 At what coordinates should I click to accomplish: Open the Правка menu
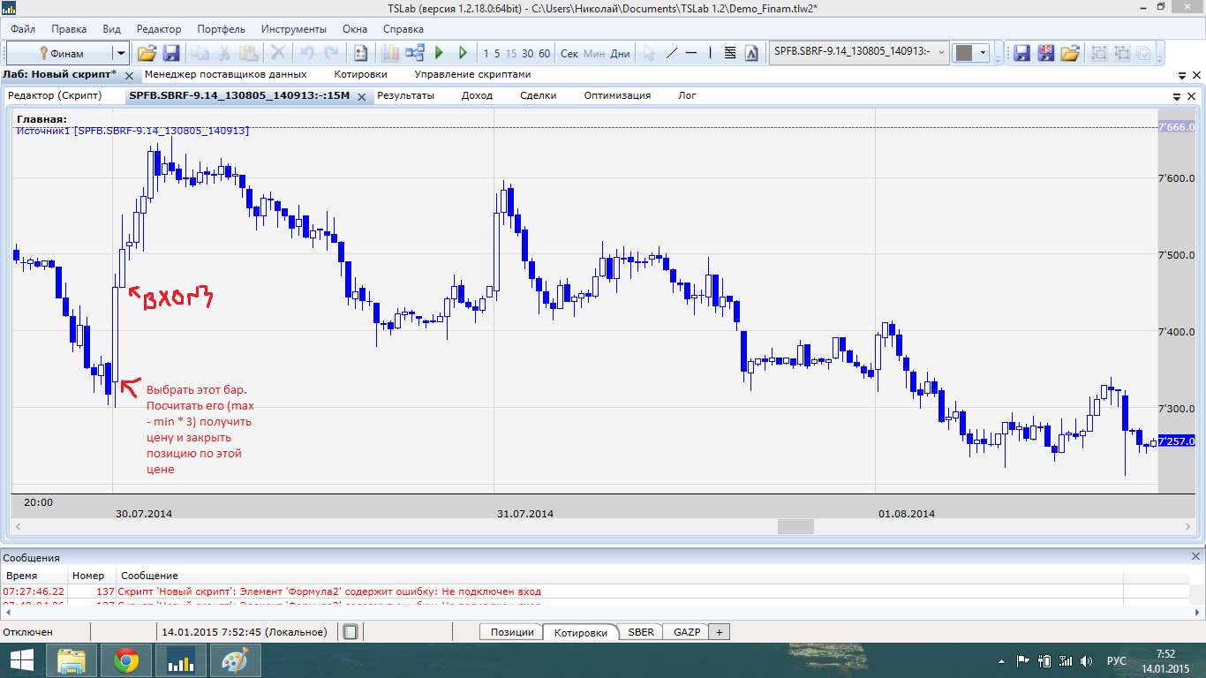click(69, 29)
